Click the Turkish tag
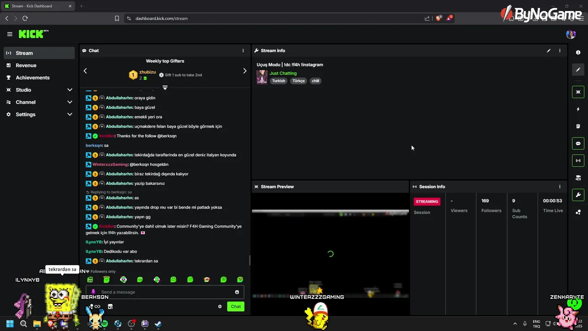 coord(278,81)
